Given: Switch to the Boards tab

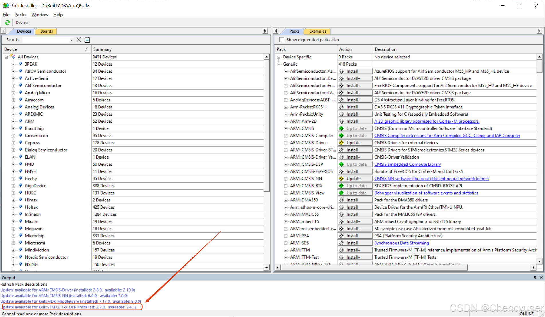Looking at the screenshot, I should [x=46, y=31].
